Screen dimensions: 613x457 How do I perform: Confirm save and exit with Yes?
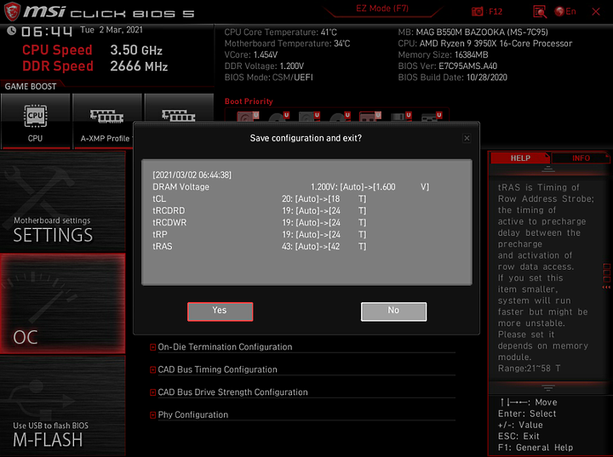tap(221, 311)
